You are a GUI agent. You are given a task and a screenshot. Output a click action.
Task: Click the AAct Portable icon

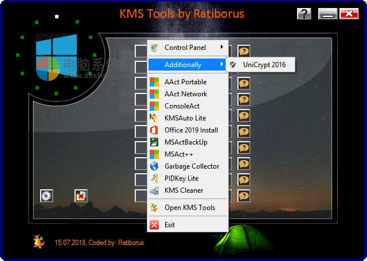[154, 82]
